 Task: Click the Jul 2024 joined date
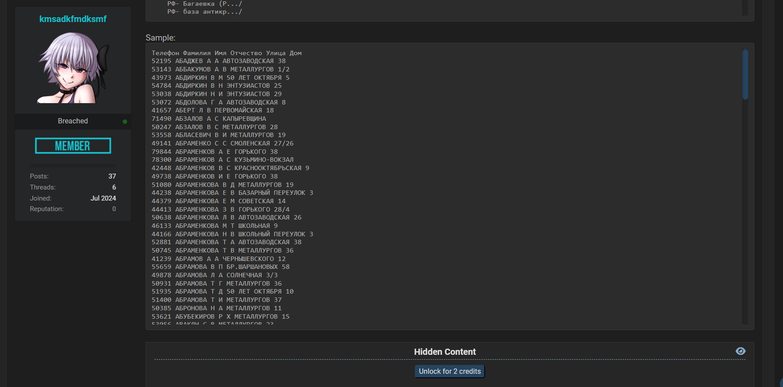click(x=103, y=198)
